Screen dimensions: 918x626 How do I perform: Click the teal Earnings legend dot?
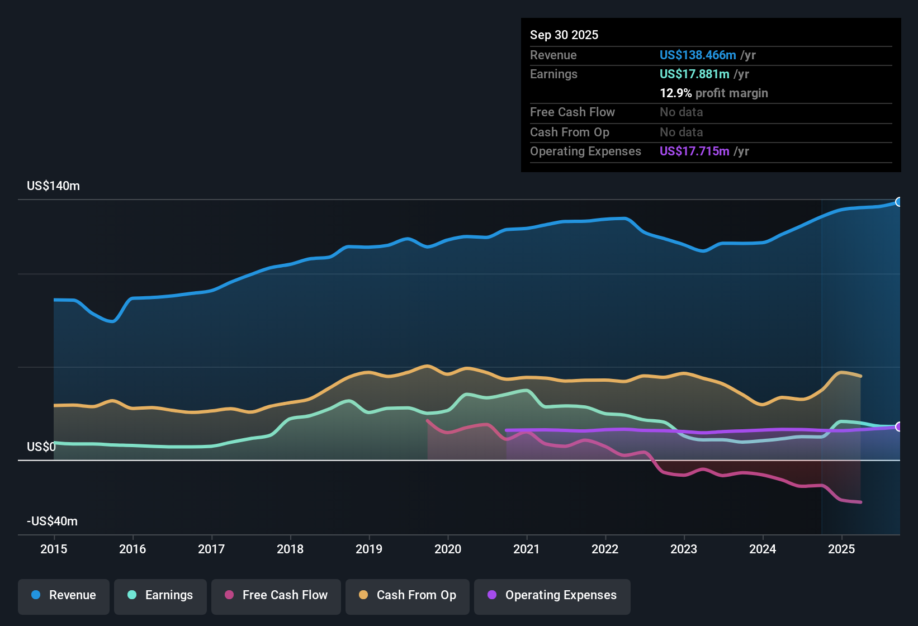coord(132,595)
